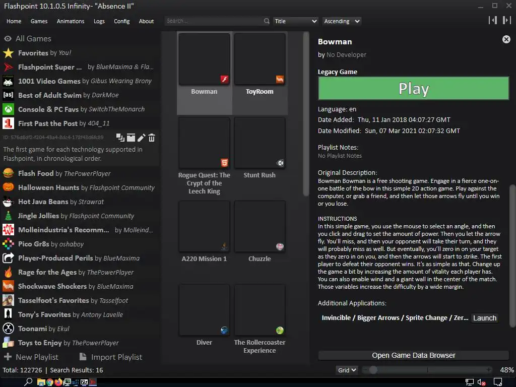
Task: Open 7-Zip from the taskbar
Action: (84, 382)
